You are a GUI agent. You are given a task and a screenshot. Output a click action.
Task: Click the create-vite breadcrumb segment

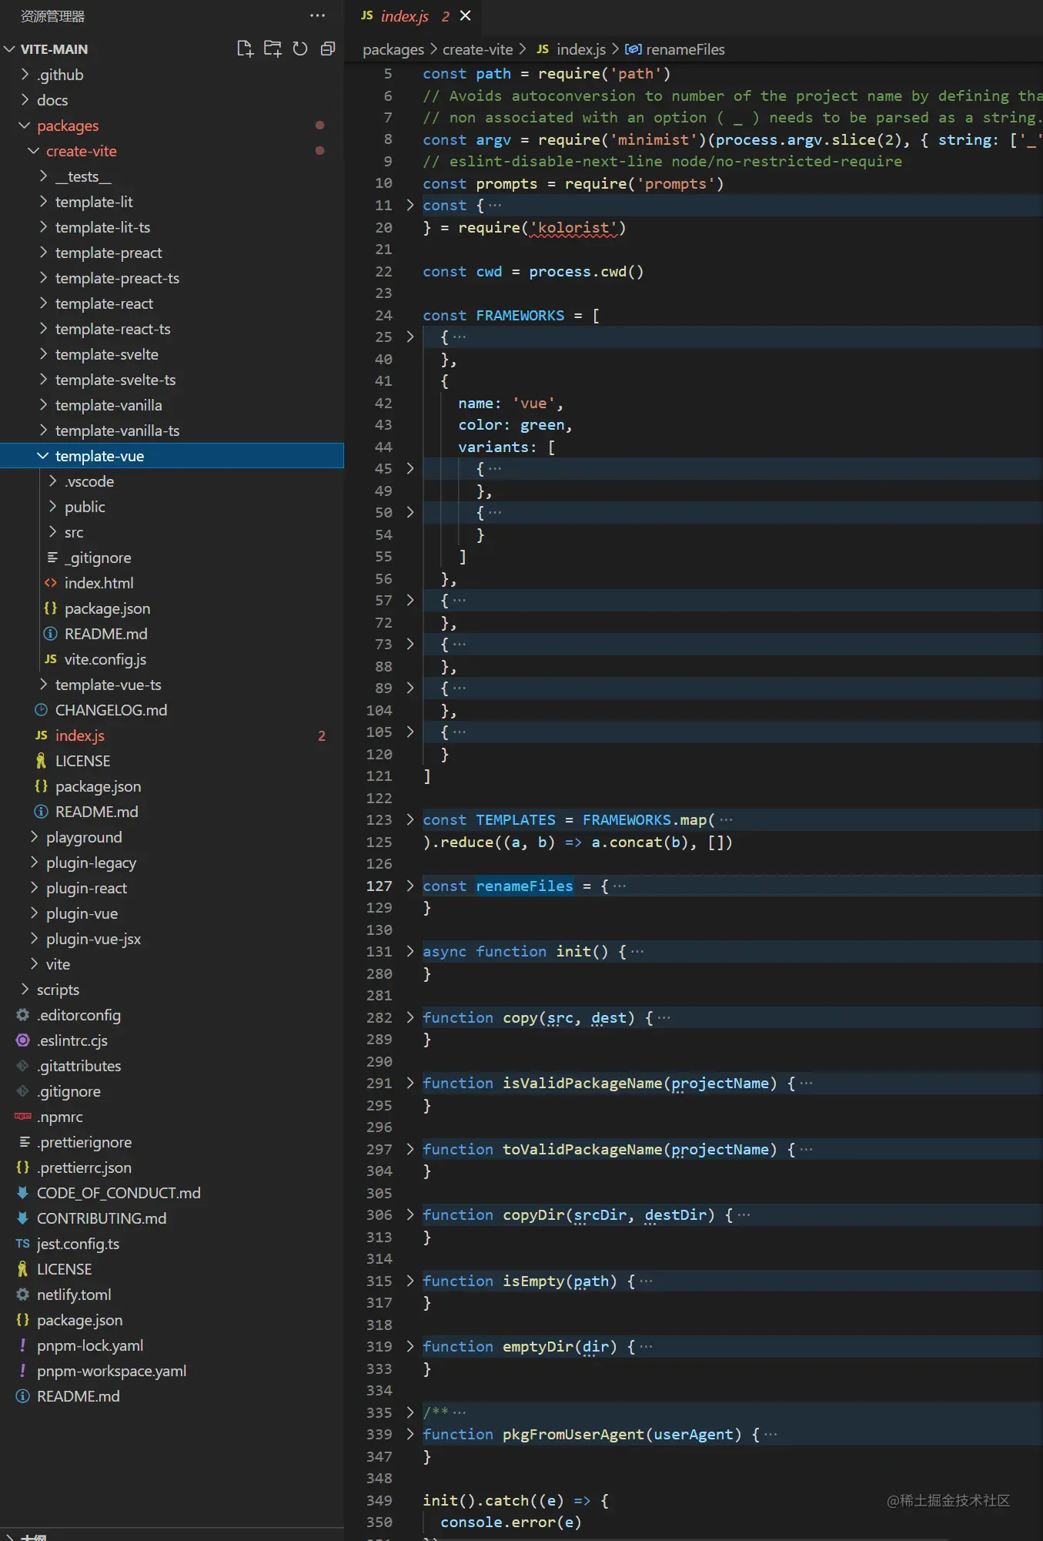477,49
